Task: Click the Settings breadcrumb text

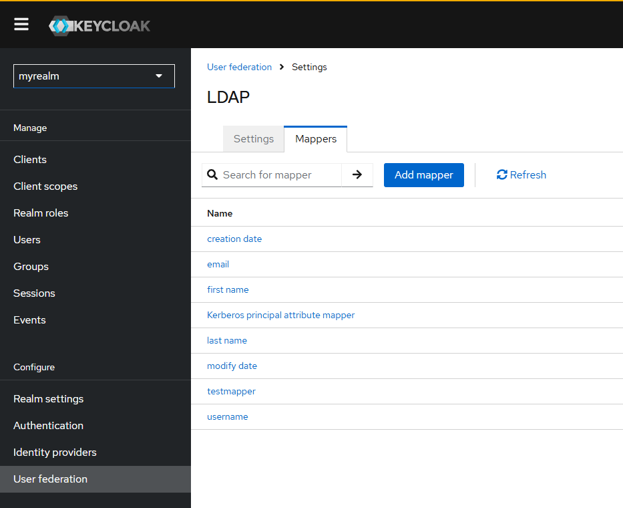Action: point(309,67)
